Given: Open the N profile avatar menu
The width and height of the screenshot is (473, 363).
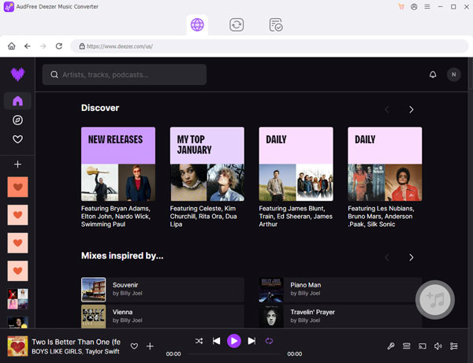Looking at the screenshot, I should click(454, 74).
